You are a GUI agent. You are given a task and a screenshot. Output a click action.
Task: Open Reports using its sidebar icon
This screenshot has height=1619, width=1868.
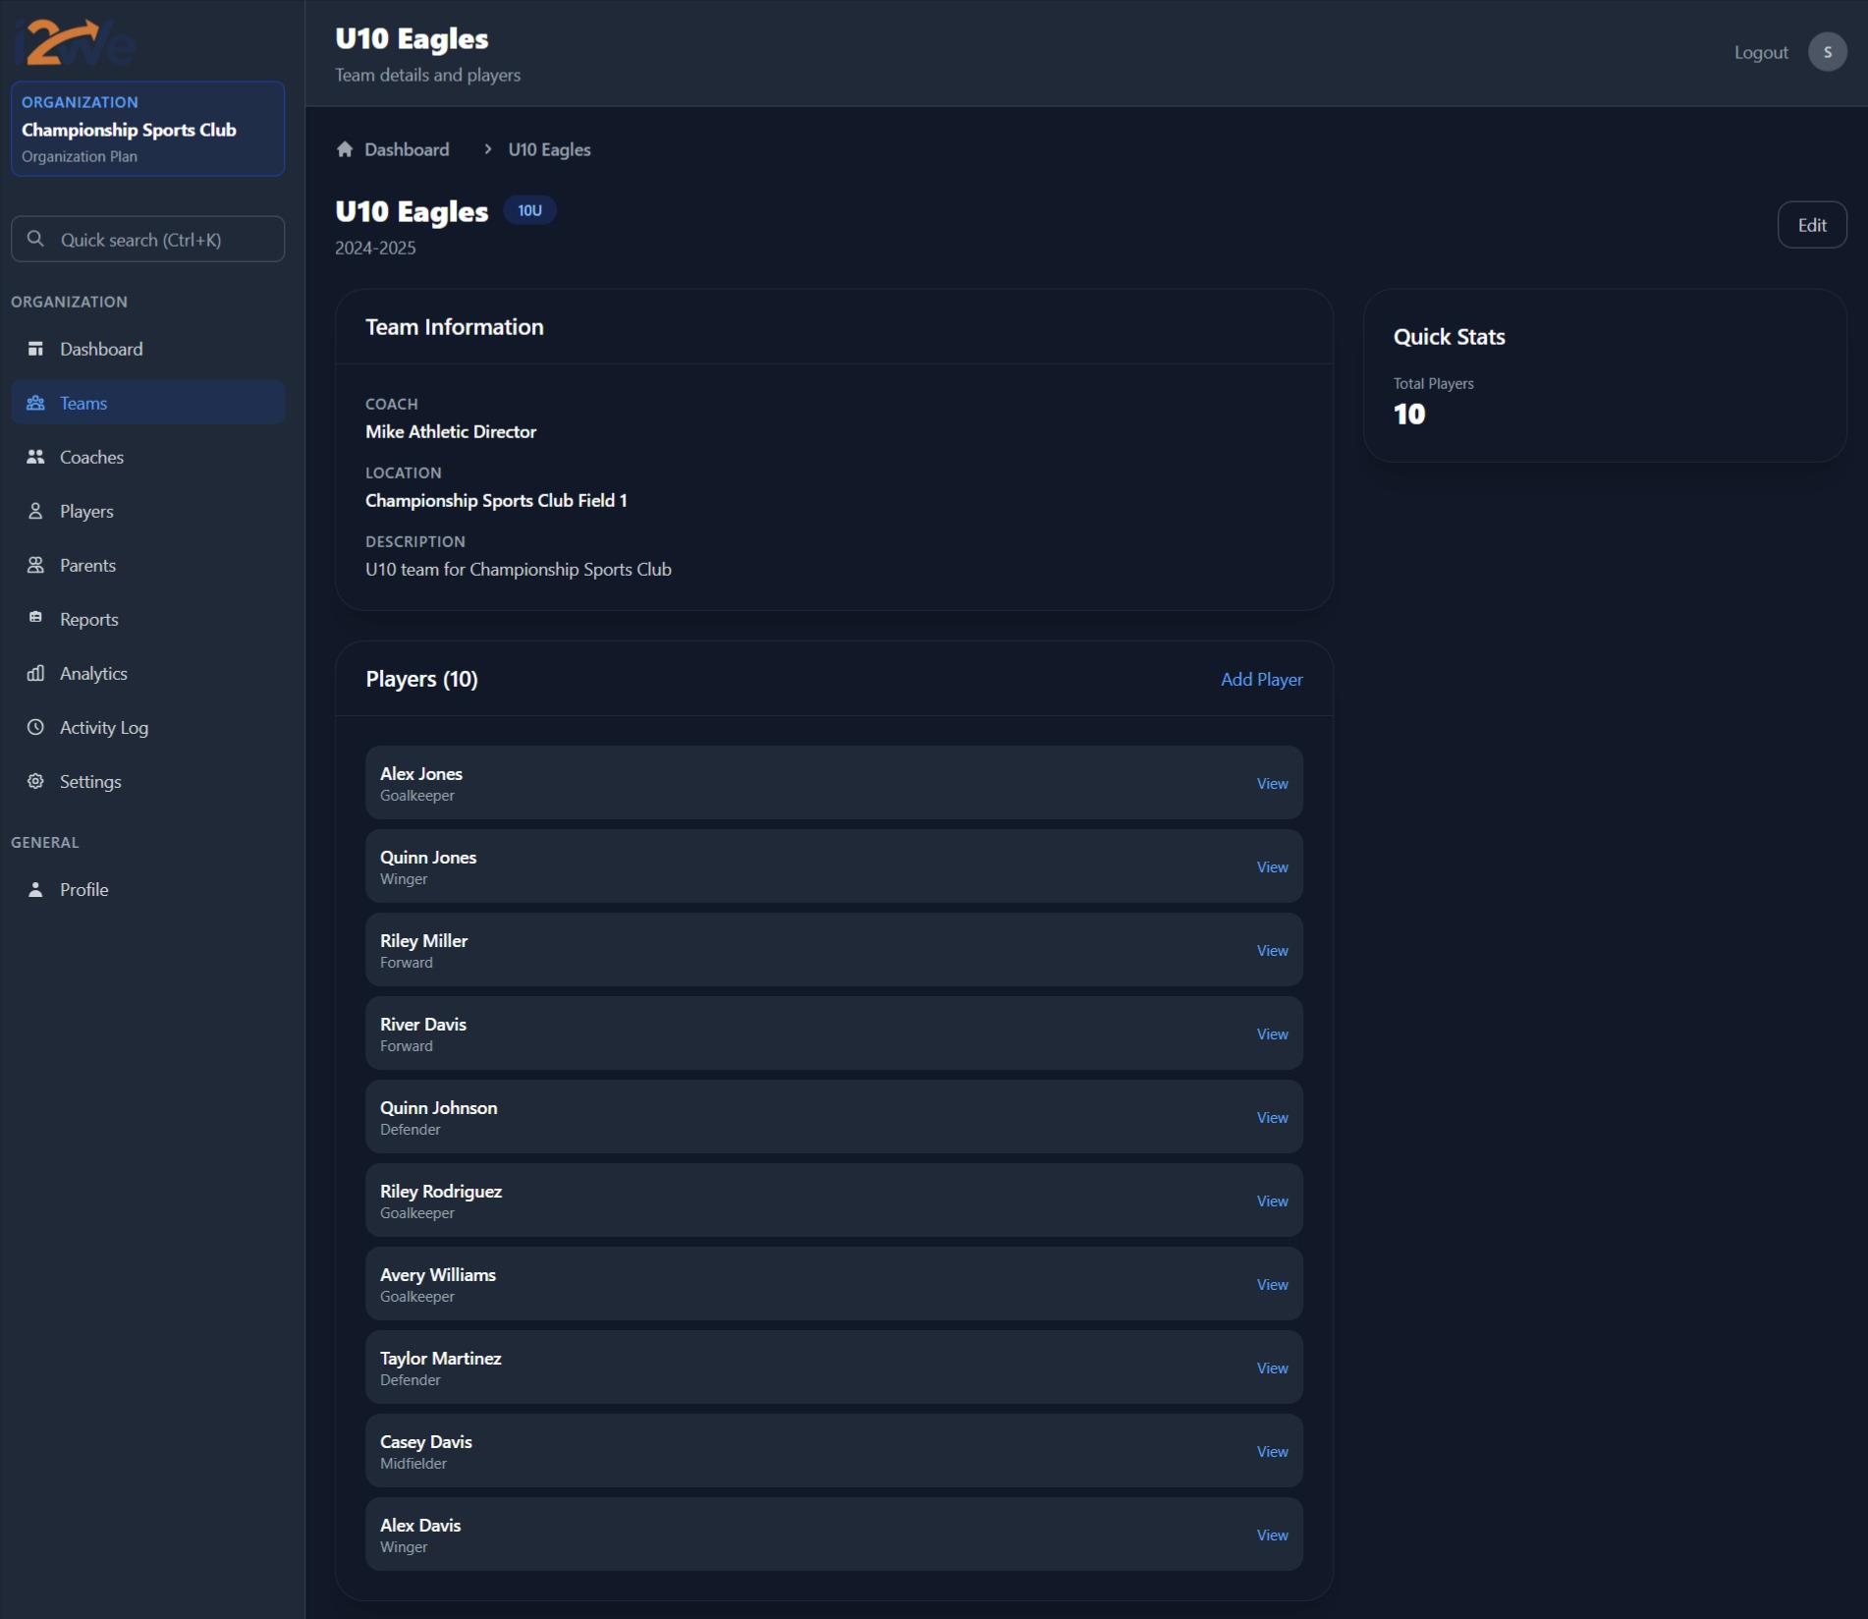[36, 618]
